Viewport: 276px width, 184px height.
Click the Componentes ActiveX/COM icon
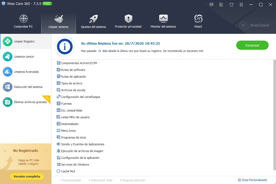pos(59,63)
